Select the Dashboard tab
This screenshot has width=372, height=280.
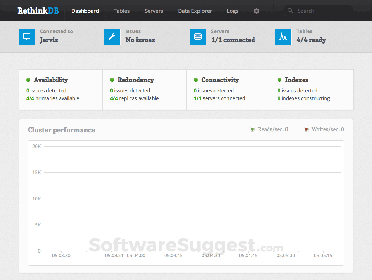pyautogui.click(x=85, y=11)
